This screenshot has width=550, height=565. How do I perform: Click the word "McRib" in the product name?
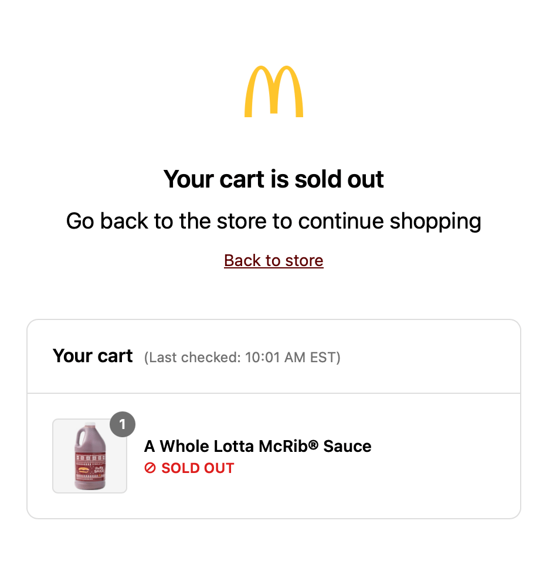pos(284,446)
